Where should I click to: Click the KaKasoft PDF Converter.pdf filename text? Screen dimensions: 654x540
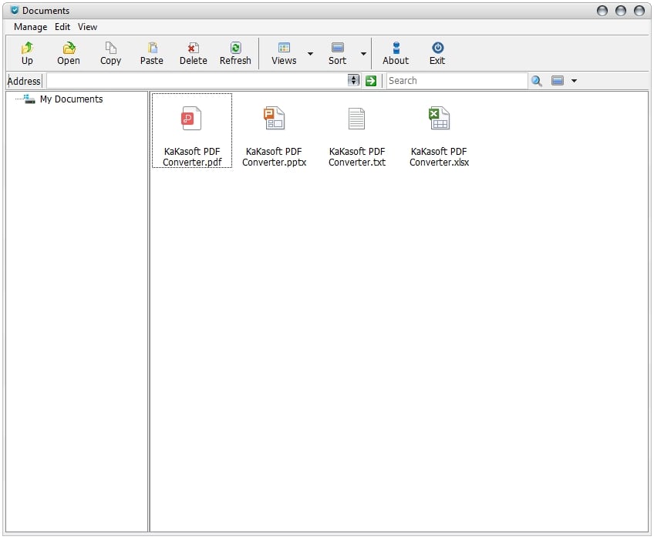192,156
